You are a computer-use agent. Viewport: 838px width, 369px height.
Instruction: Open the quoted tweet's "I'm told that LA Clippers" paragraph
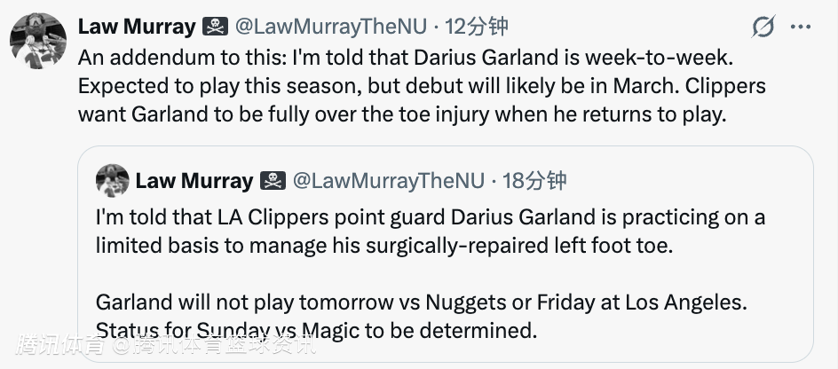point(430,218)
